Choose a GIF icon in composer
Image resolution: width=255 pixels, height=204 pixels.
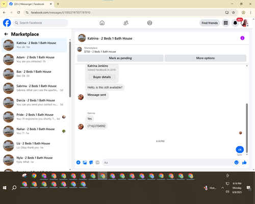pyautogui.click(x=97, y=163)
